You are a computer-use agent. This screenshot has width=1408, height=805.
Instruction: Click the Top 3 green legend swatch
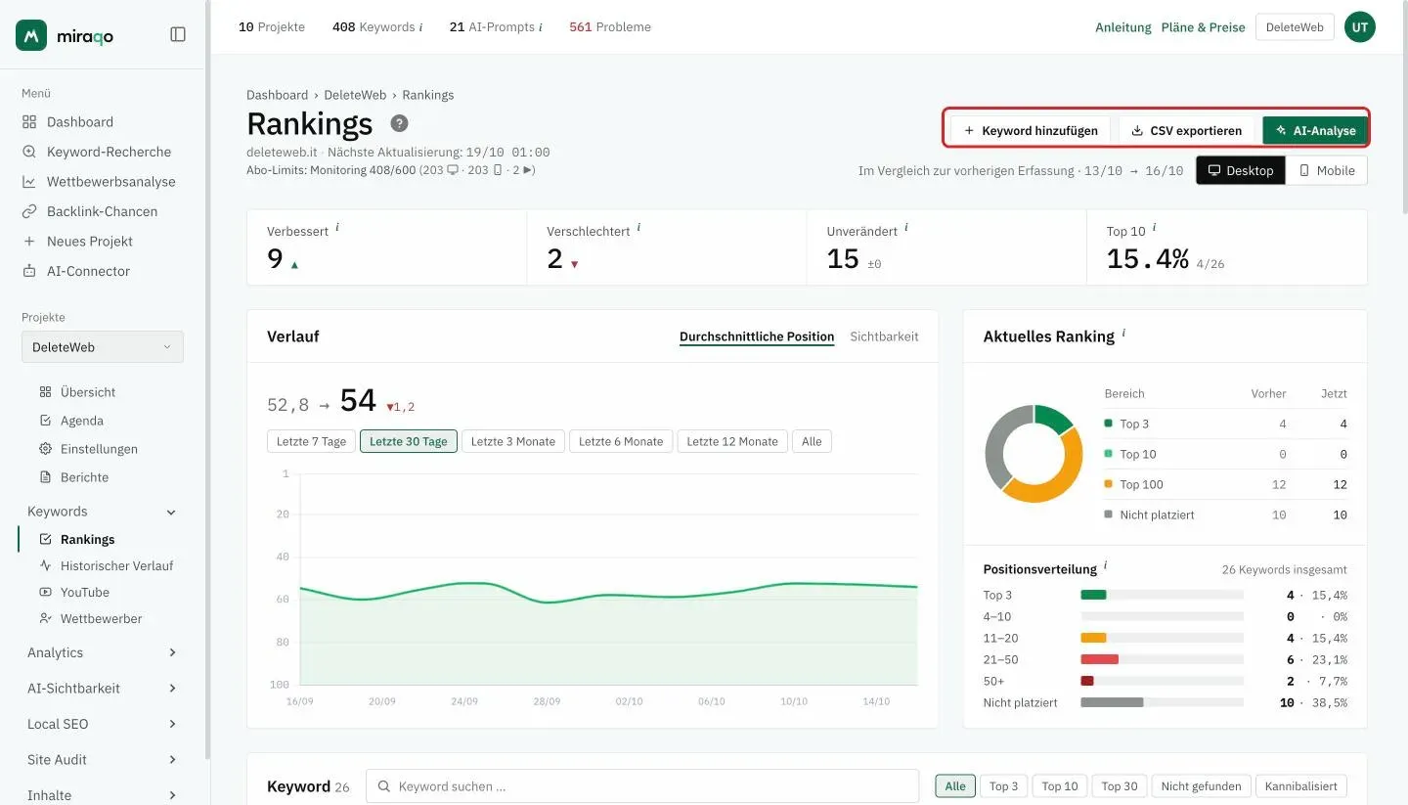click(x=1108, y=424)
